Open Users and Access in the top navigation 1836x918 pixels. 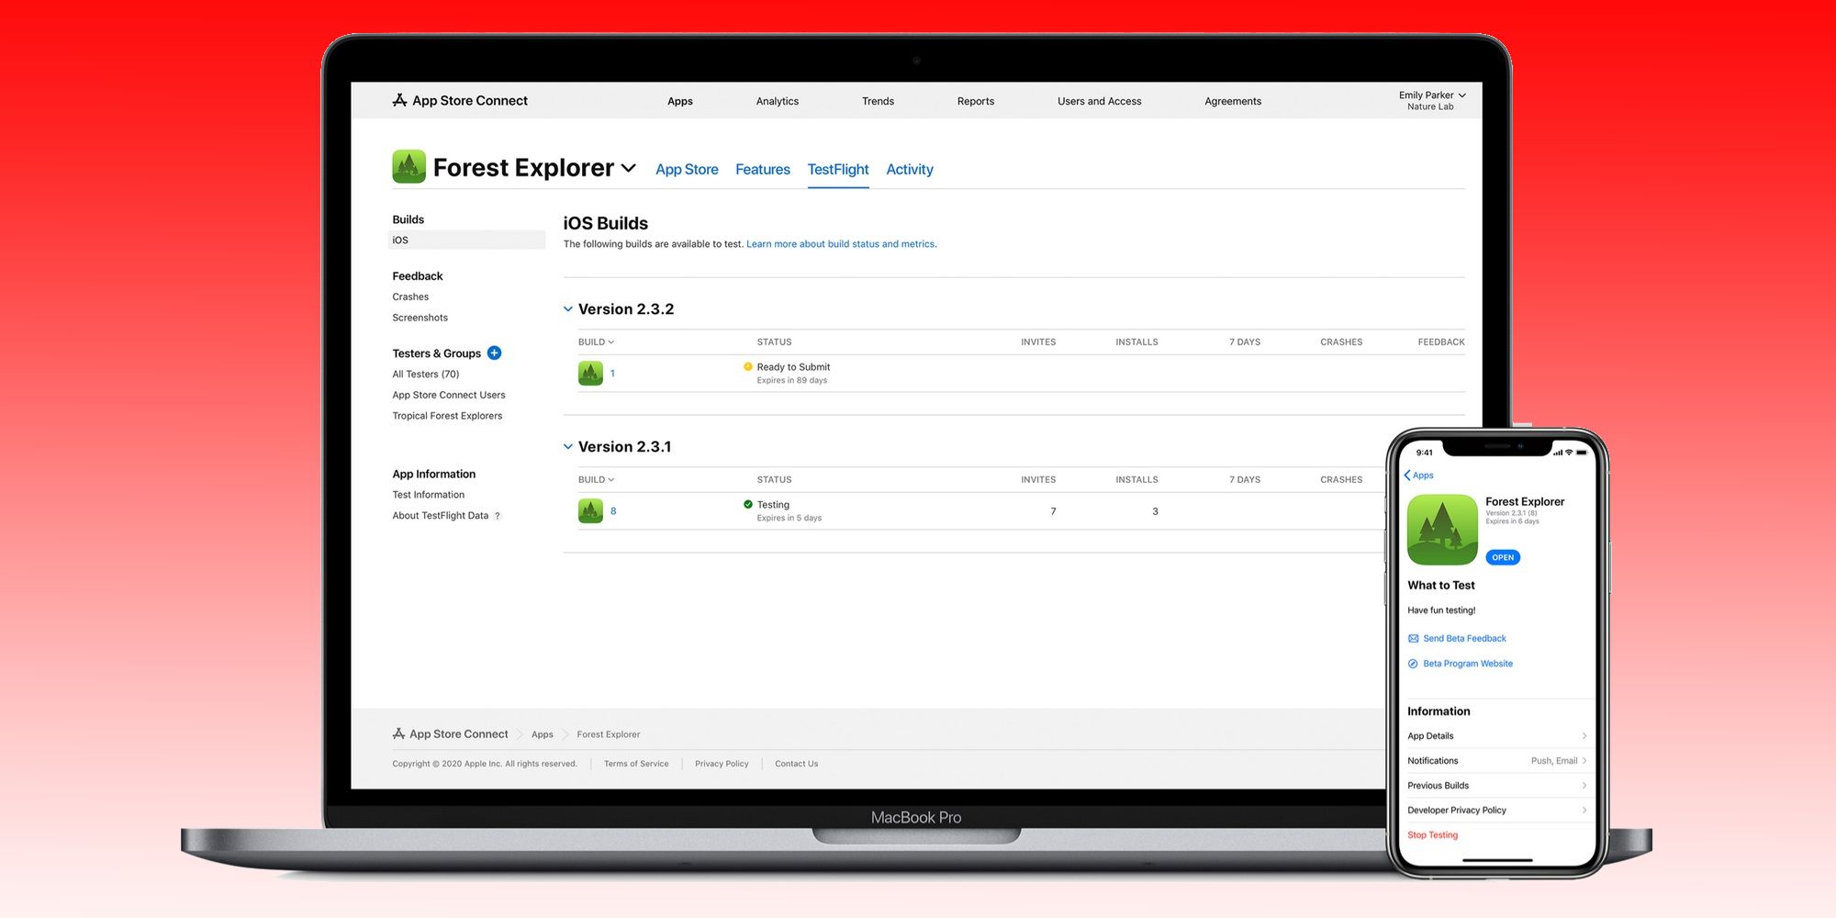coord(1099,101)
